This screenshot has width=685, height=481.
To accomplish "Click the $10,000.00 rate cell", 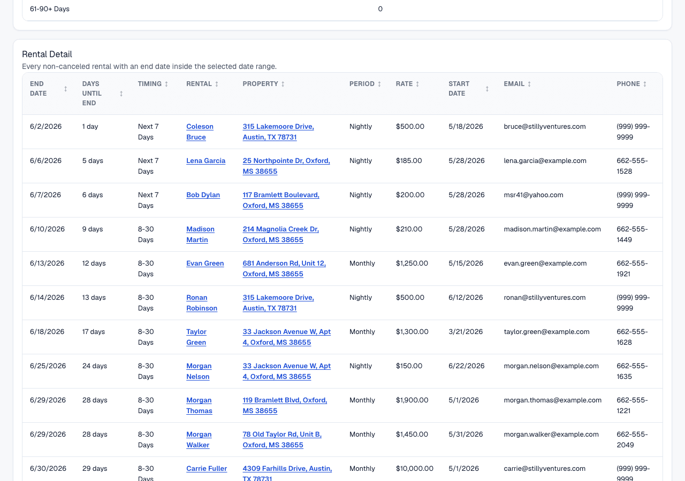I will [415, 469].
